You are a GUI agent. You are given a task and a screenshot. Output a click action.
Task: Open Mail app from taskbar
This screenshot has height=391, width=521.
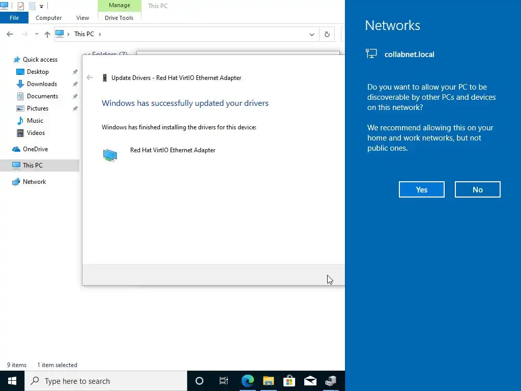(310, 381)
